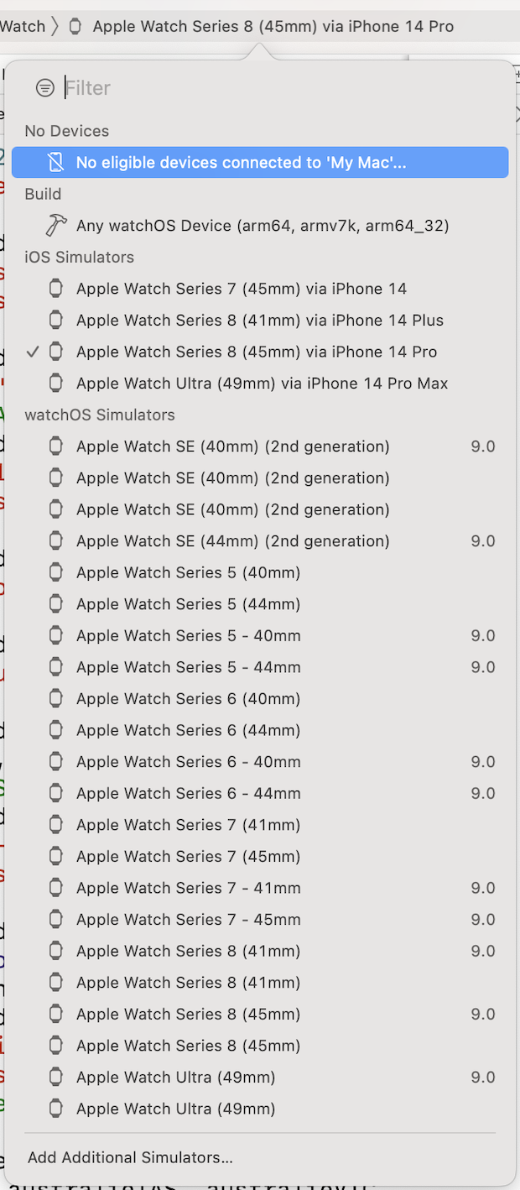Click watch icon beside Series 6 - 44mm
Viewport: 520px width, 1190px height.
[56, 793]
